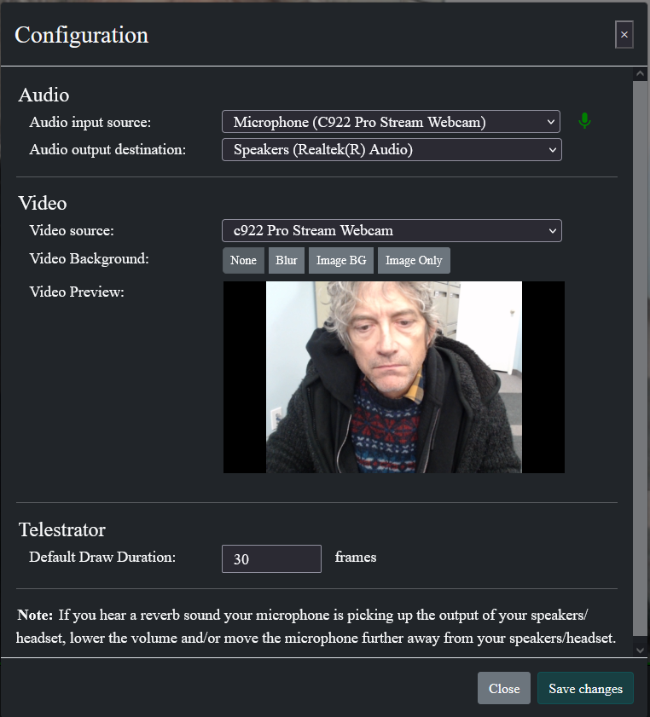The image size is (650, 717).
Task: Expand the Audio output destination dropdown
Action: [x=392, y=150]
